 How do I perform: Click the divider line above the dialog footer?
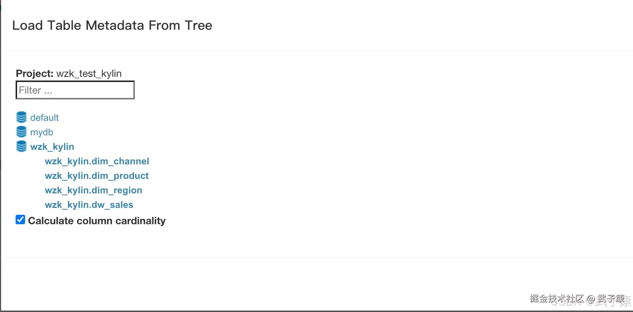316,257
